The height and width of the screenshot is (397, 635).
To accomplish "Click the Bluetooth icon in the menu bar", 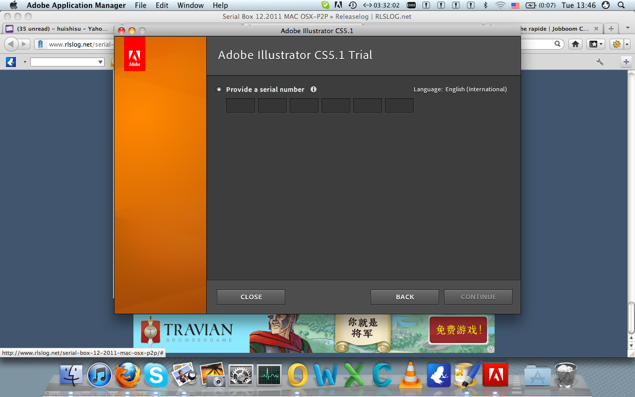I will coord(485,5).
